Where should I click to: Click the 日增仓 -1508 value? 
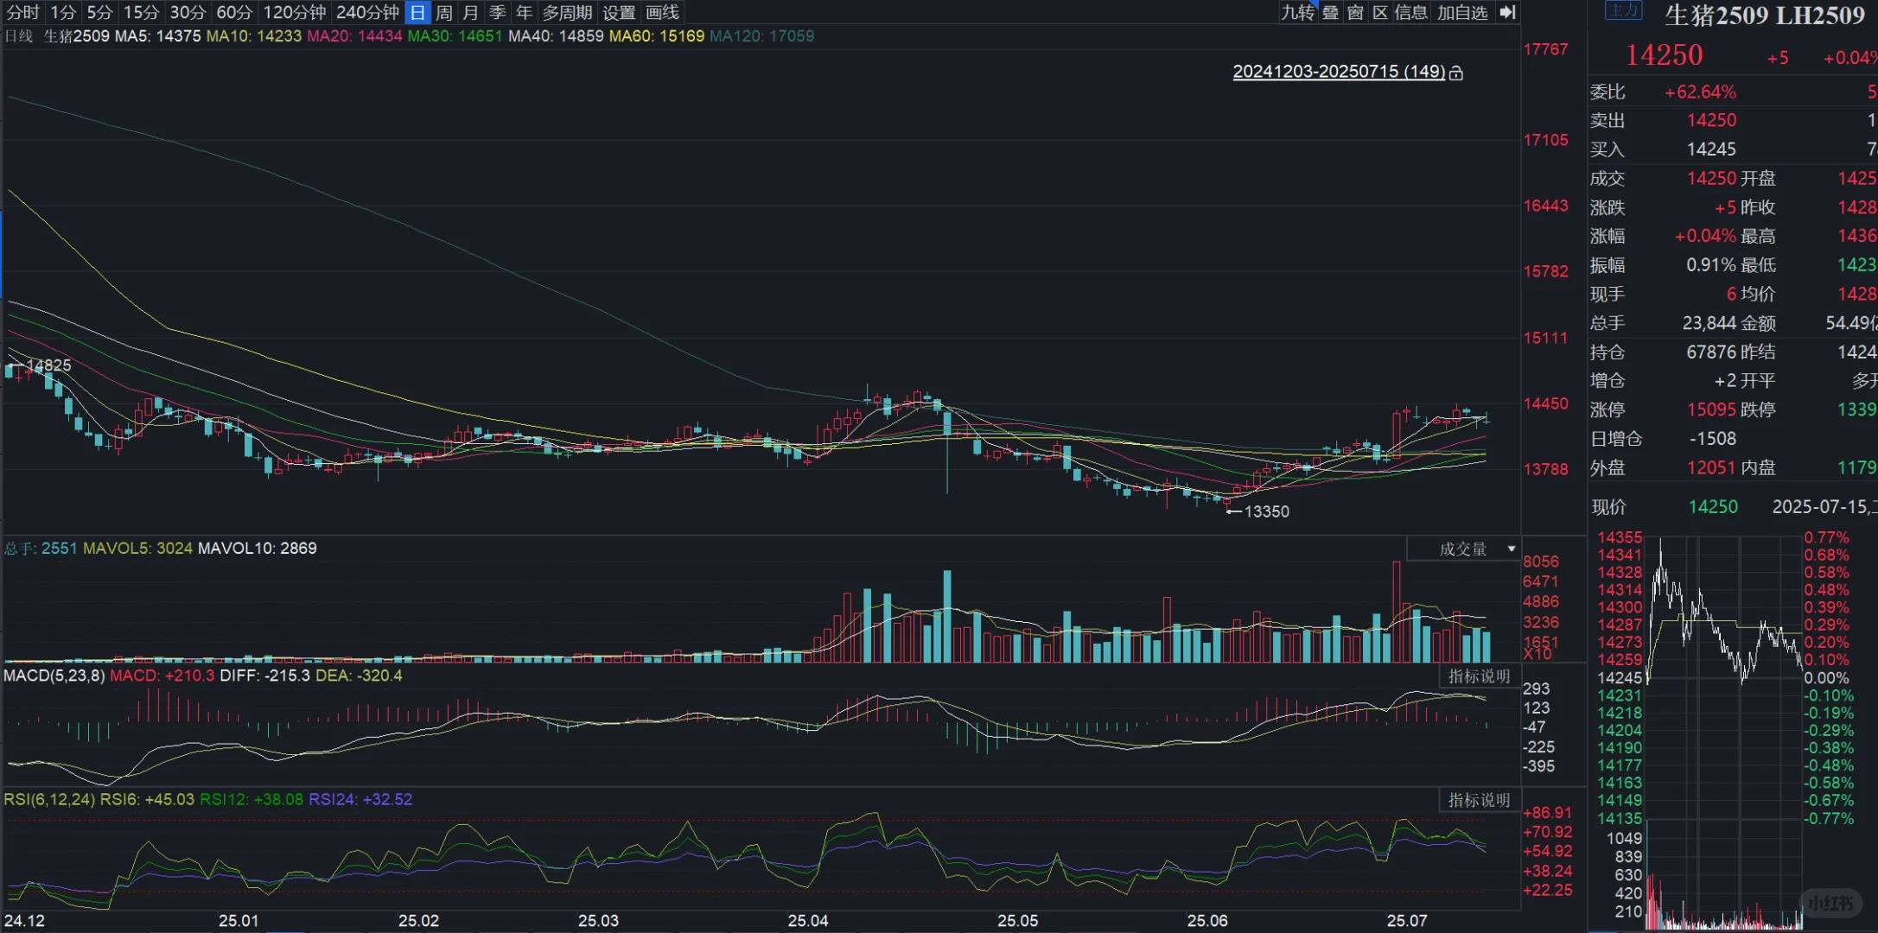tap(1713, 439)
